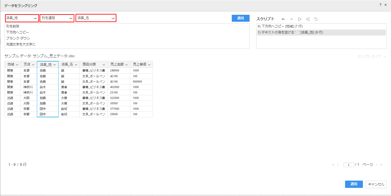Jump to the first page of rows
The width and height of the screenshot is (391, 196).
coord(333,165)
